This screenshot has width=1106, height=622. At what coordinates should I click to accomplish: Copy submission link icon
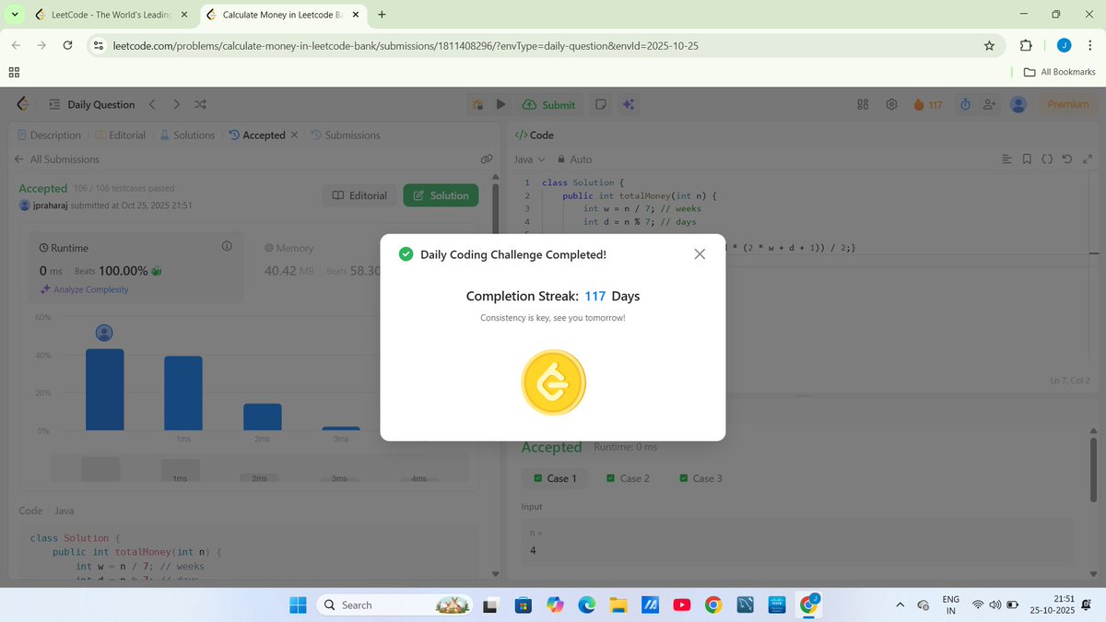pos(487,159)
